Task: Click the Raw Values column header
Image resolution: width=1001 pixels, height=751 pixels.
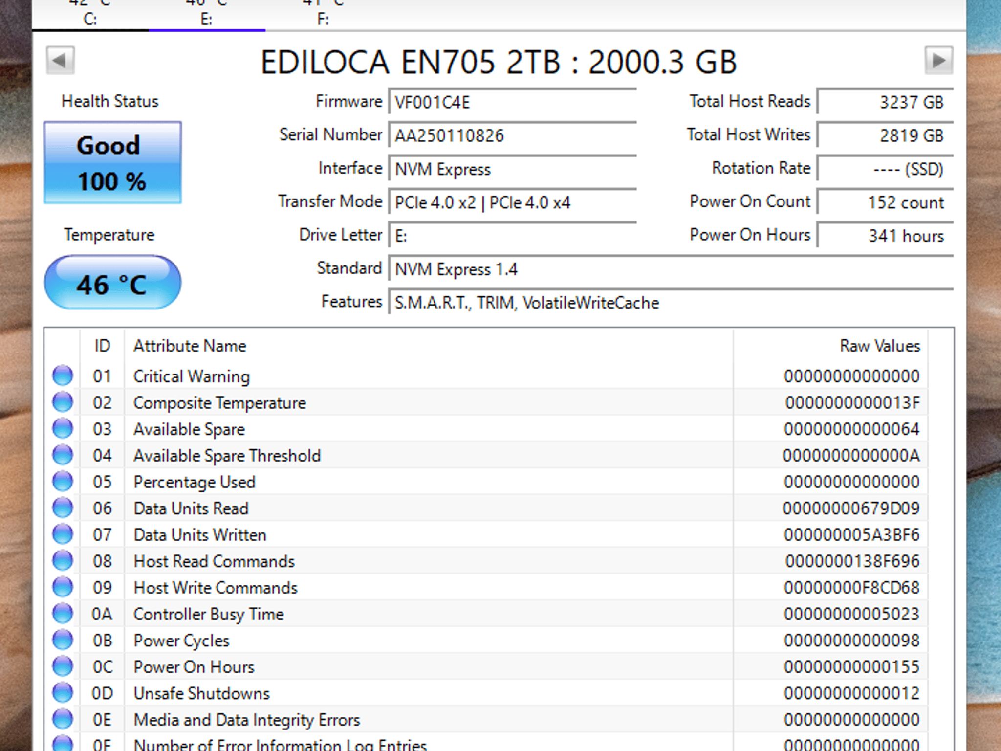Action: (x=830, y=346)
